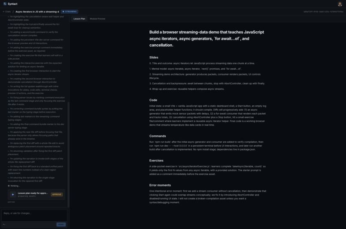This screenshot has width=346, height=229.
Task: Click slide item '1. Mental model'
Action: pyautogui.click(x=195, y=69)
